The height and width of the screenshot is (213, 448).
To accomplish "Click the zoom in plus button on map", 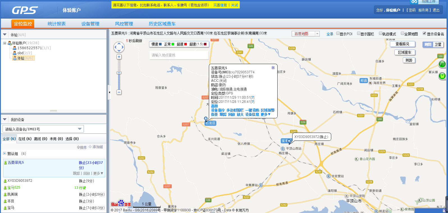I will 119,57.
